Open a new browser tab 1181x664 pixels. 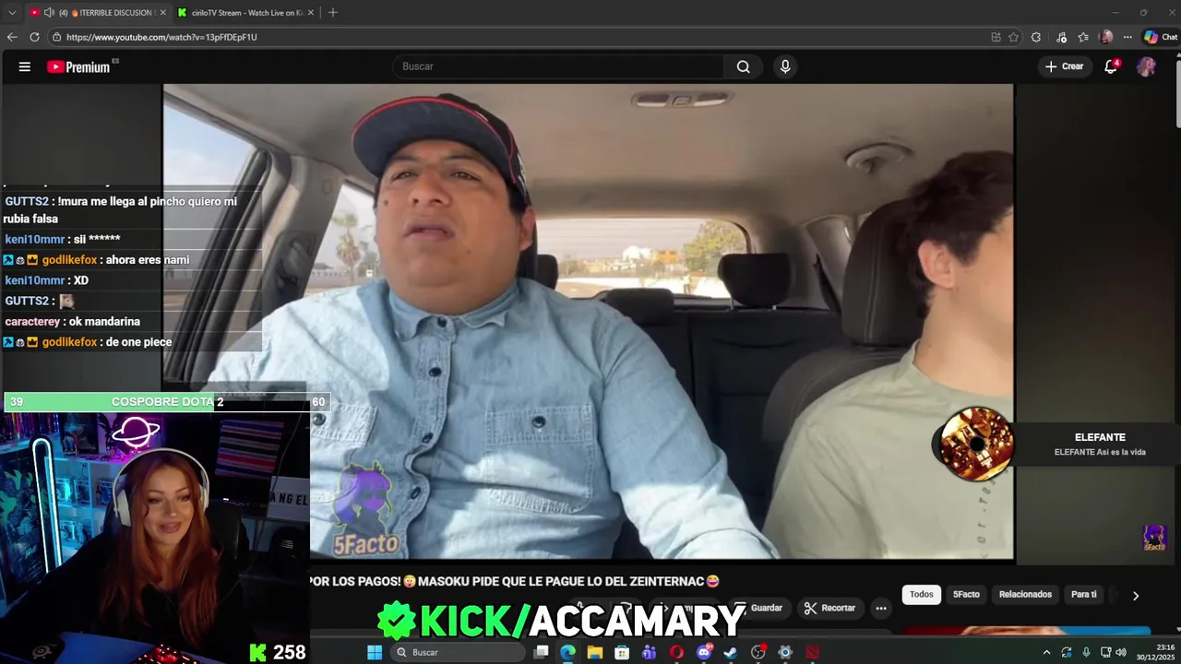(333, 13)
